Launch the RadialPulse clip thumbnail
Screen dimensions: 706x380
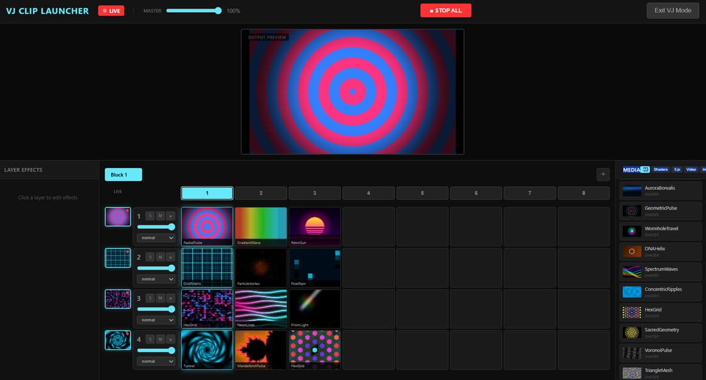coord(207,226)
